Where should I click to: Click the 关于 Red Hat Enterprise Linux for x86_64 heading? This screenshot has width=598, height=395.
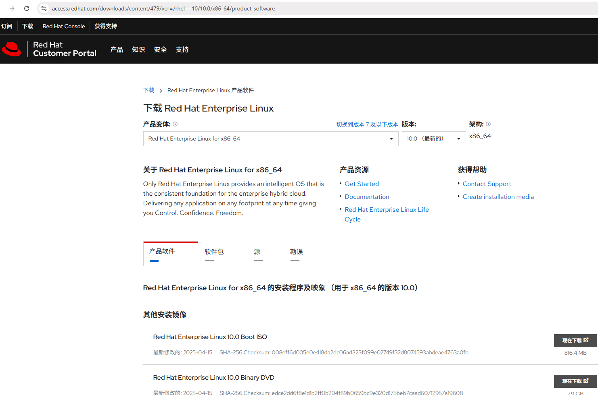click(212, 170)
